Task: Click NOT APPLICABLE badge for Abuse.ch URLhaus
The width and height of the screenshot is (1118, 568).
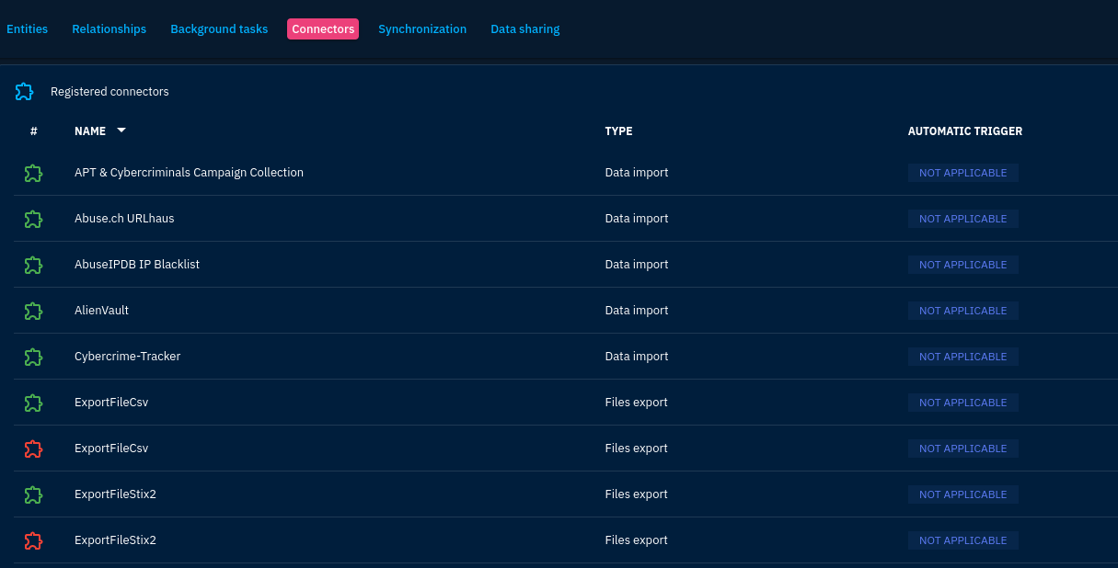Action: tap(962, 219)
